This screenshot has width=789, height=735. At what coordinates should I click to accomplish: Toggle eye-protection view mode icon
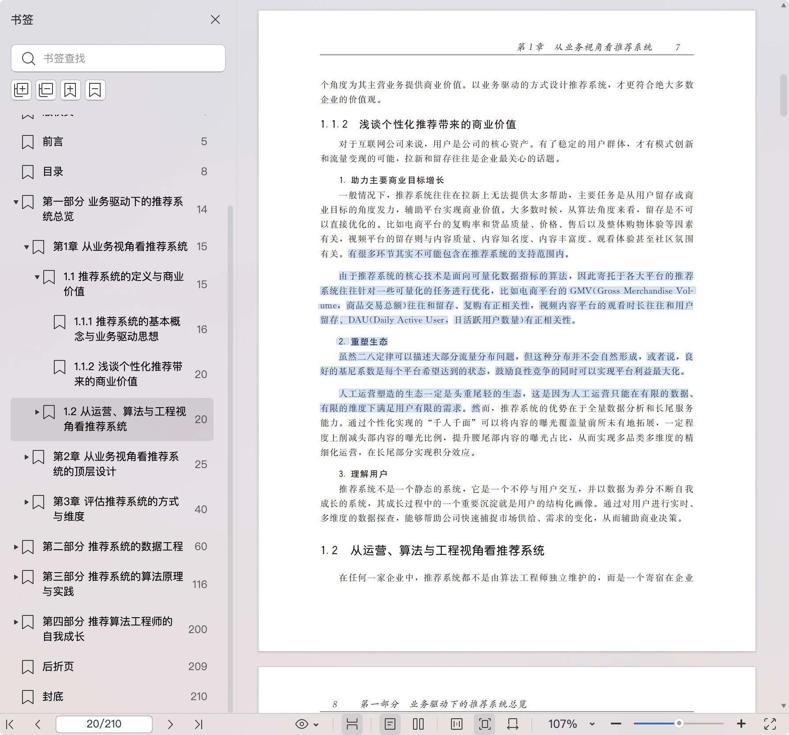click(x=302, y=724)
